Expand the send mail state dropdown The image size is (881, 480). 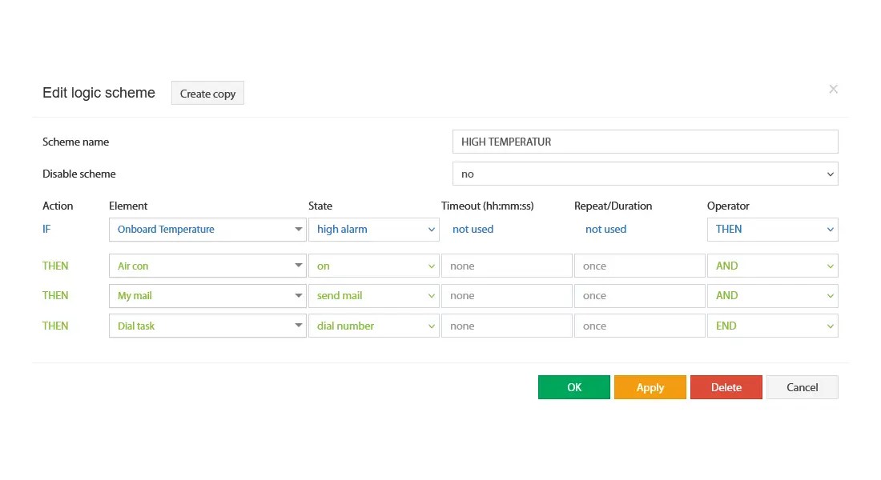pos(374,296)
